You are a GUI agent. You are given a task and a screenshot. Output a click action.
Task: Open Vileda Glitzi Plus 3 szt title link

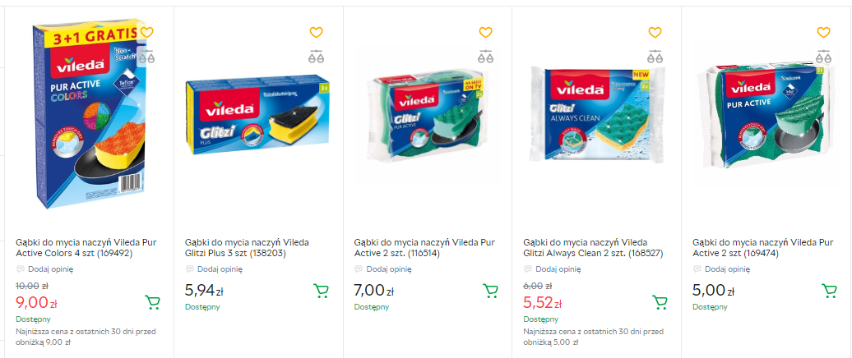click(x=247, y=248)
